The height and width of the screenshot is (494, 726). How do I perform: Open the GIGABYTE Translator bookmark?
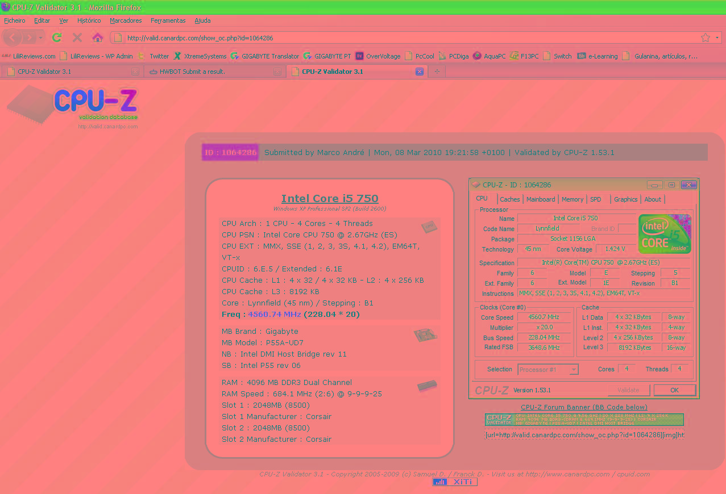[x=265, y=56]
